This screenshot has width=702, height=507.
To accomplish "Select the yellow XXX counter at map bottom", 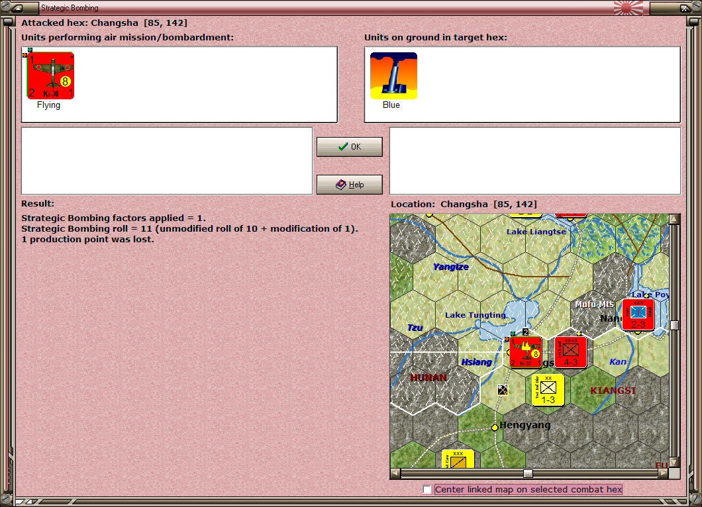I will tap(458, 460).
